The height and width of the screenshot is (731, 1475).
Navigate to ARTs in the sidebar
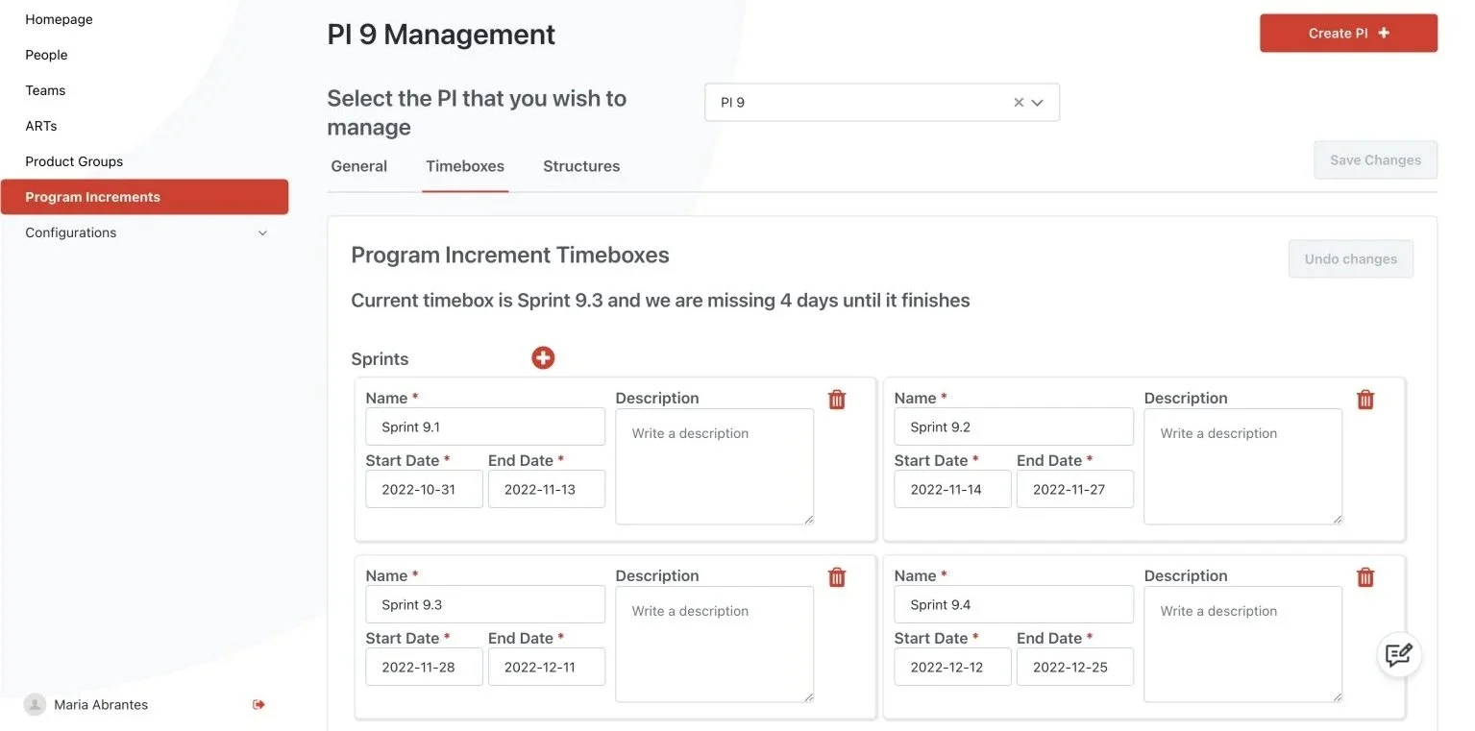(41, 126)
